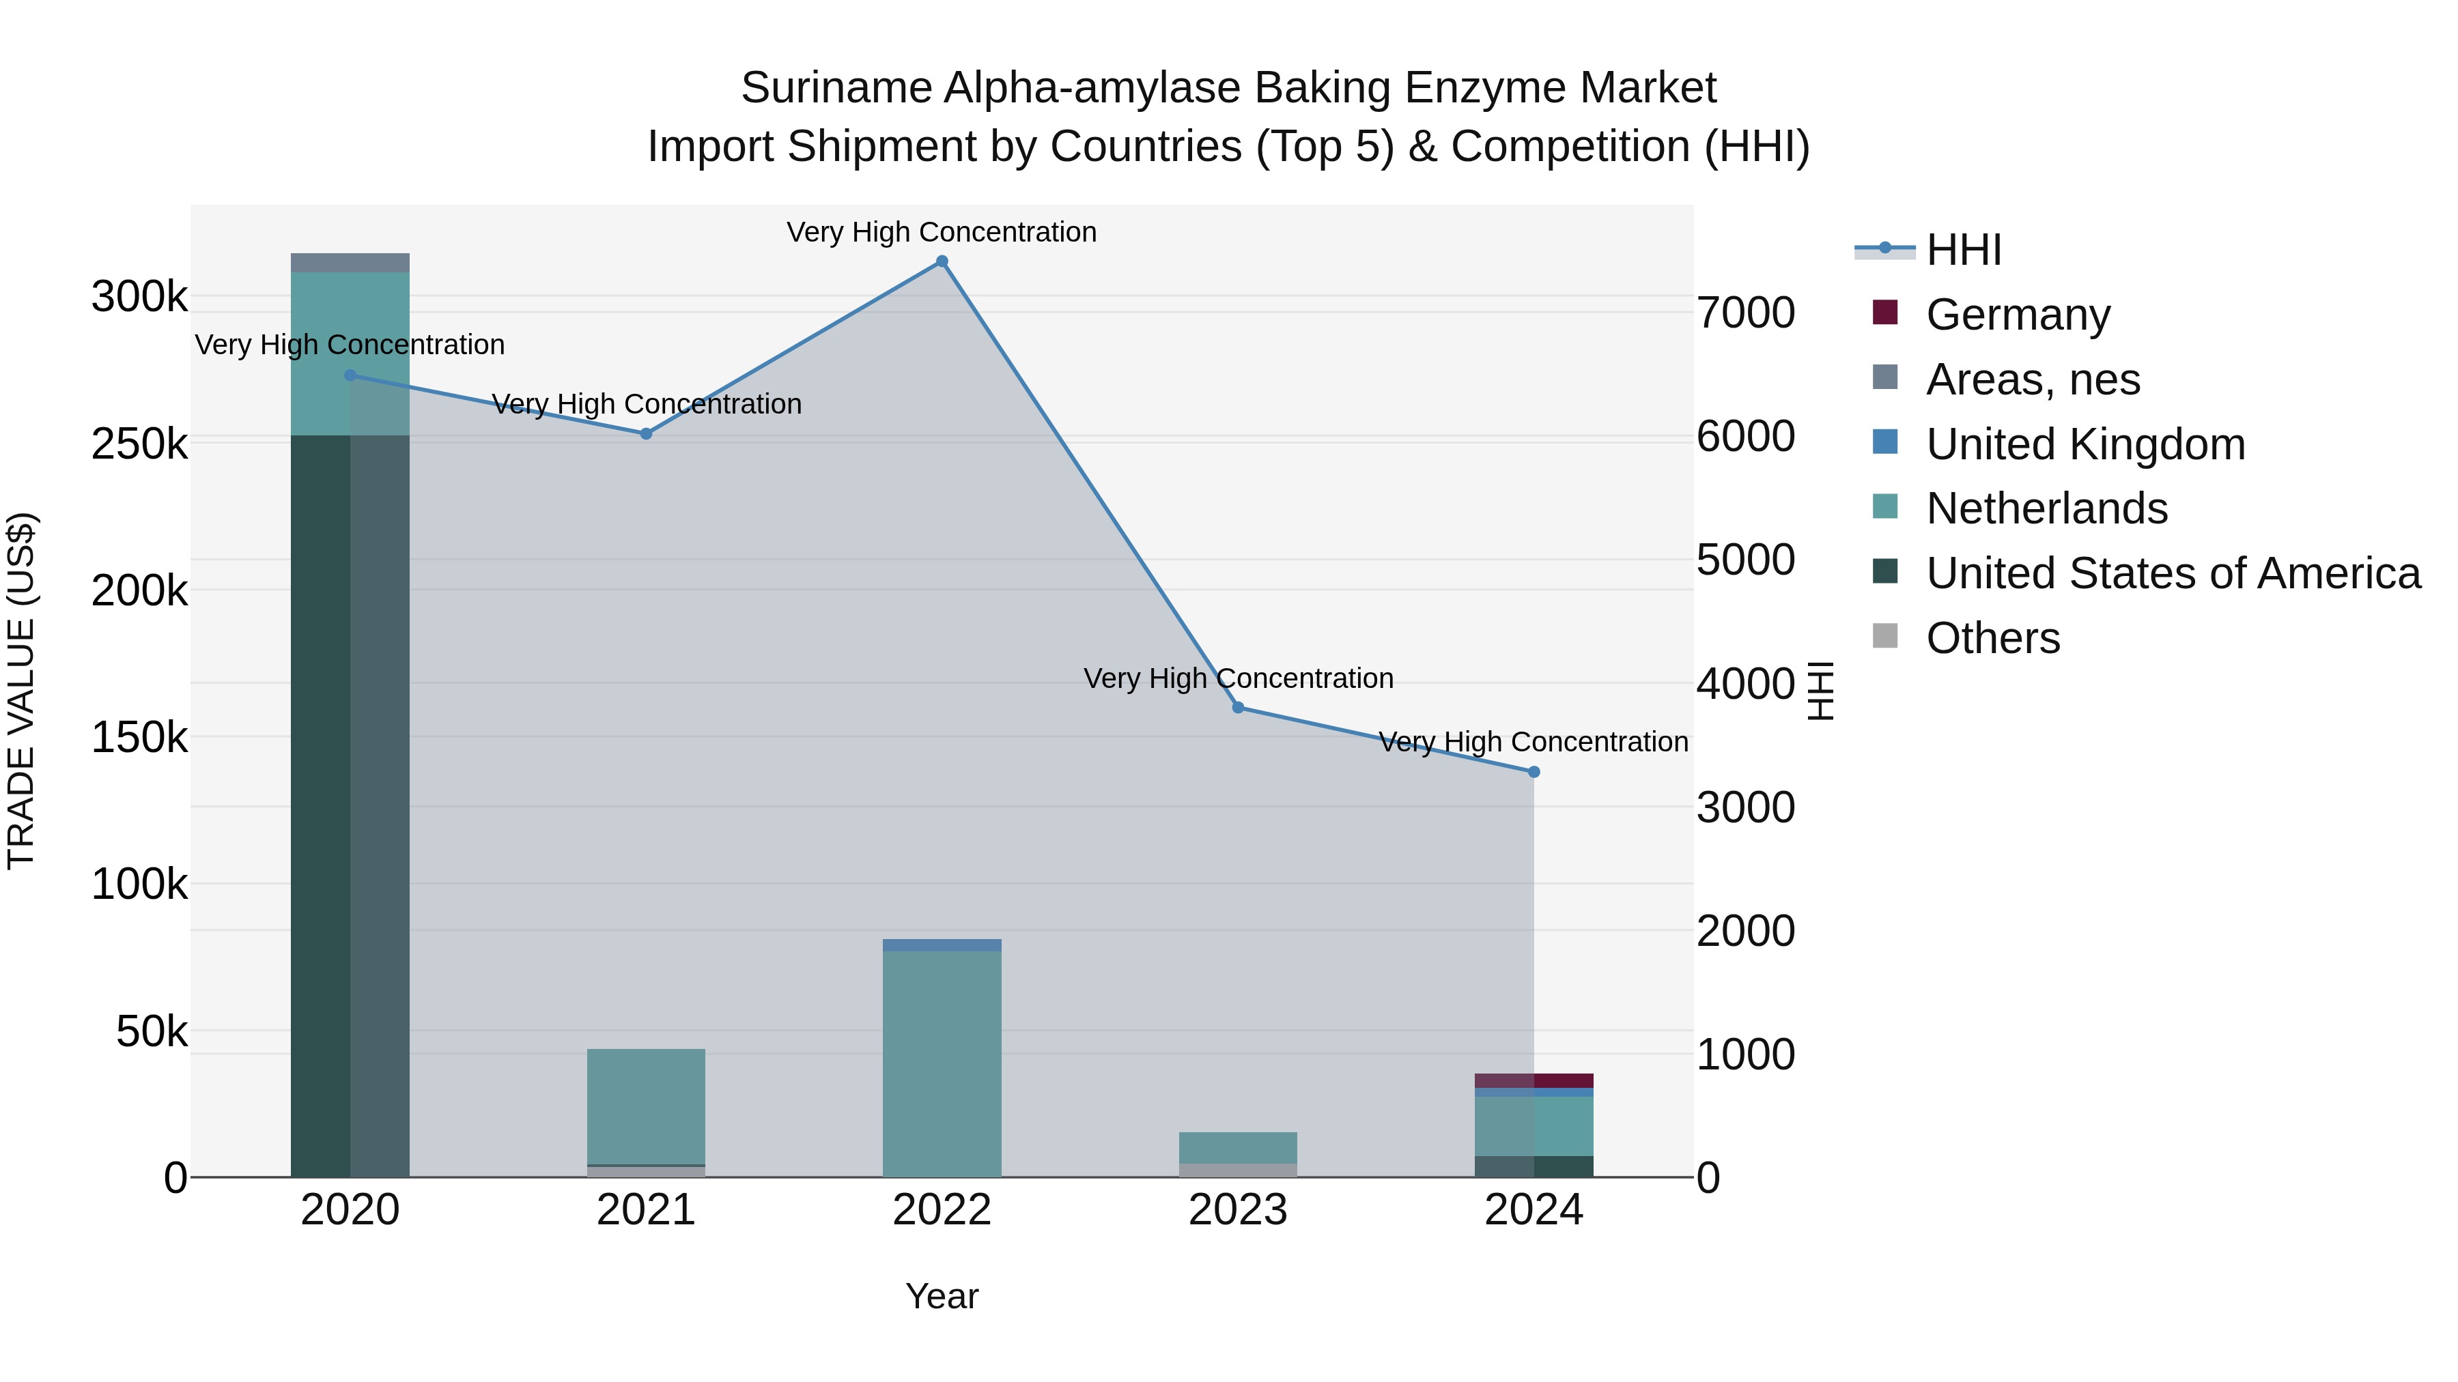Image resolution: width=2458 pixels, height=1382 pixels.
Task: Click the 2021 Netherlands bar
Action: coord(646,1106)
